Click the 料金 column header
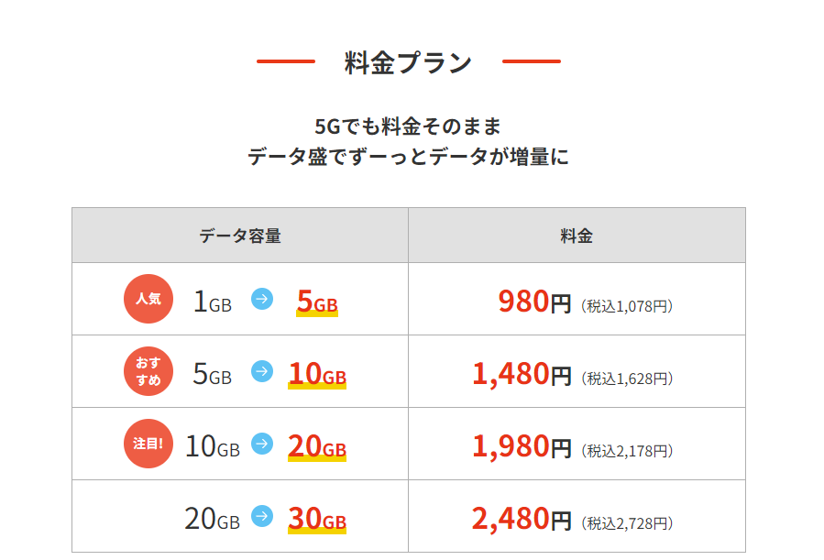 (577, 236)
